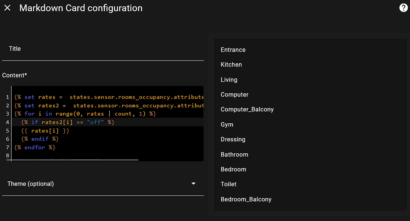Click the for loop range line
410x221 pixels.
coord(85,114)
